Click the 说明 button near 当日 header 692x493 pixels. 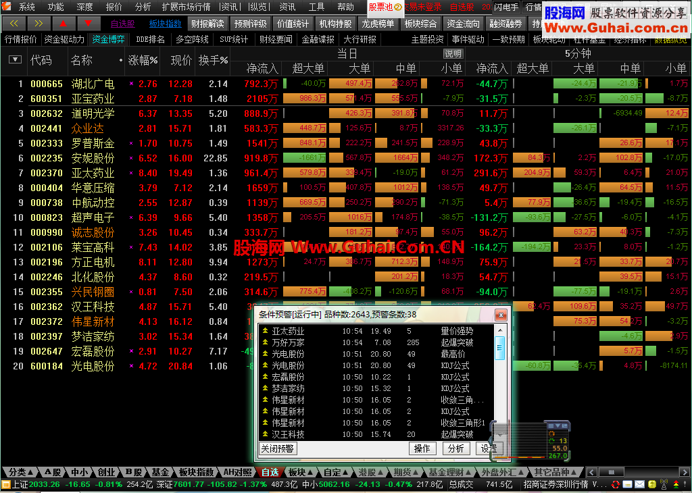[453, 53]
